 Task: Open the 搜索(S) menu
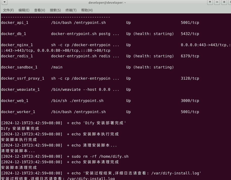tap(55, 10)
